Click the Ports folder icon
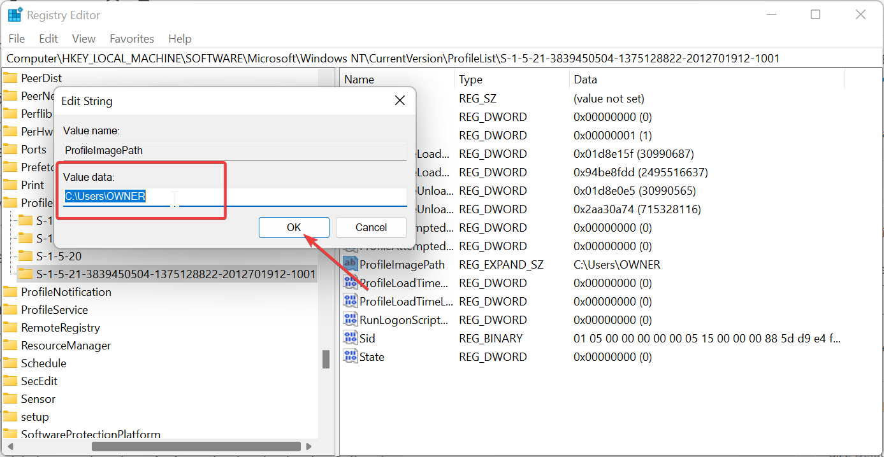 click(x=10, y=150)
